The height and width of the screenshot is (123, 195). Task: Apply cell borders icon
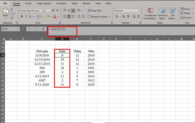(x=39, y=16)
